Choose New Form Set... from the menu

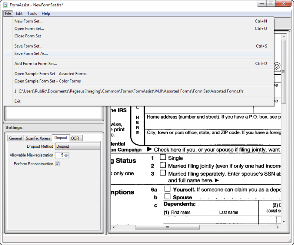click(x=138, y=21)
